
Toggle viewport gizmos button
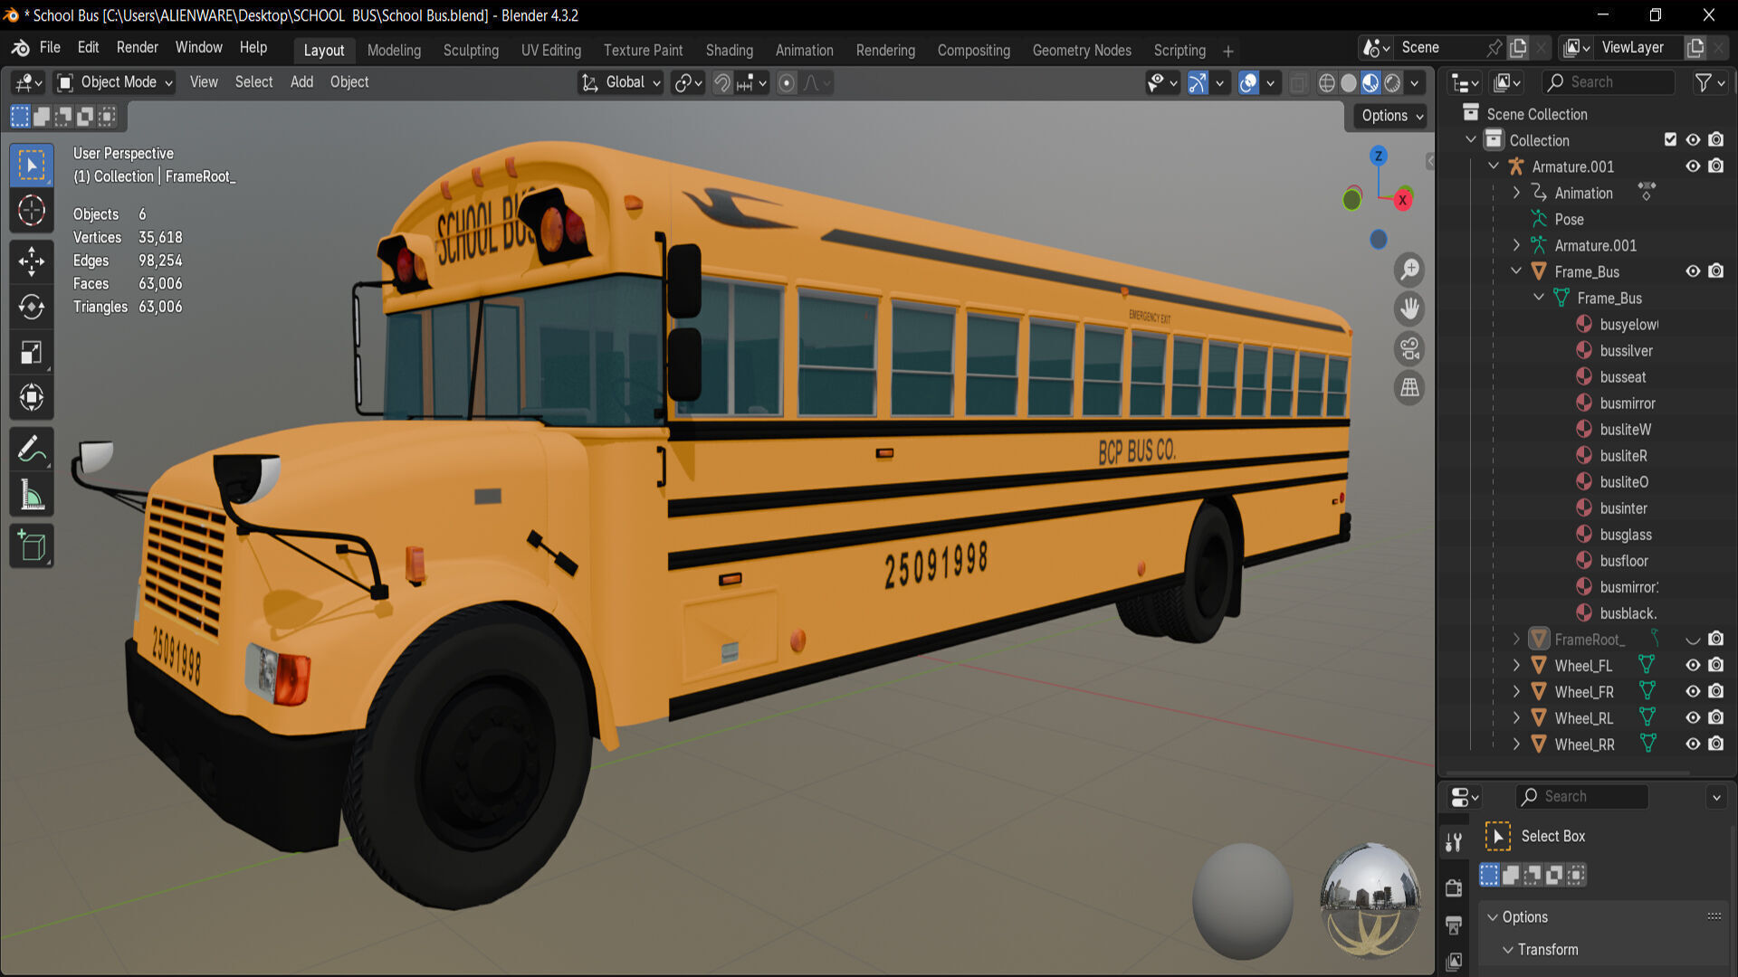(x=1198, y=83)
